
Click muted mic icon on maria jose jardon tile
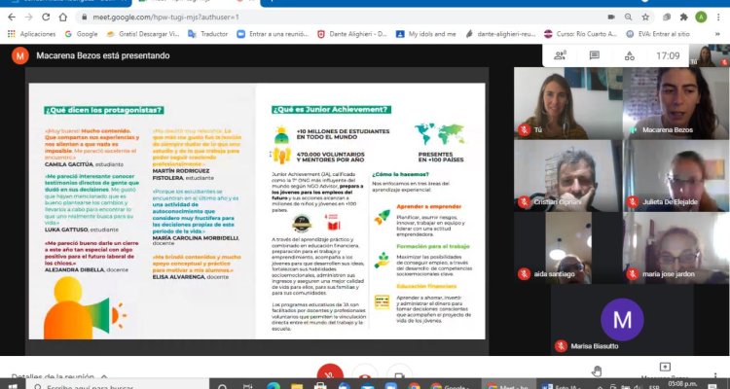click(633, 274)
